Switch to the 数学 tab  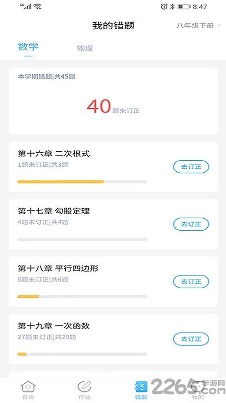[x=28, y=47]
